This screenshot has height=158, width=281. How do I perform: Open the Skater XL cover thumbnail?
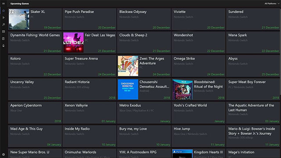coord(19,19)
